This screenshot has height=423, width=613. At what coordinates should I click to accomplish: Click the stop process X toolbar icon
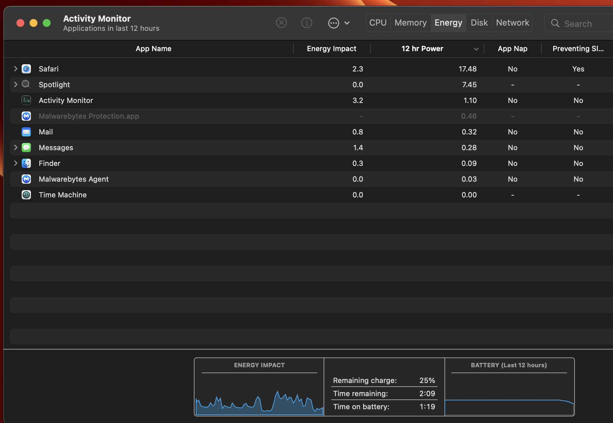[x=281, y=23]
